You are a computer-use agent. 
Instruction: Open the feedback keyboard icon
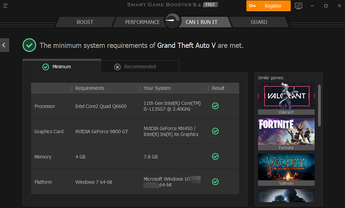point(298,6)
